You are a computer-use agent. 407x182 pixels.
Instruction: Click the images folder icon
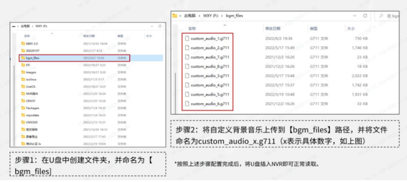click(23, 72)
